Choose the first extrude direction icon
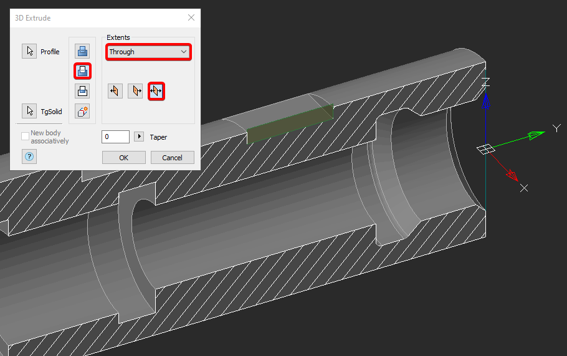The width and height of the screenshot is (567, 356). point(115,91)
